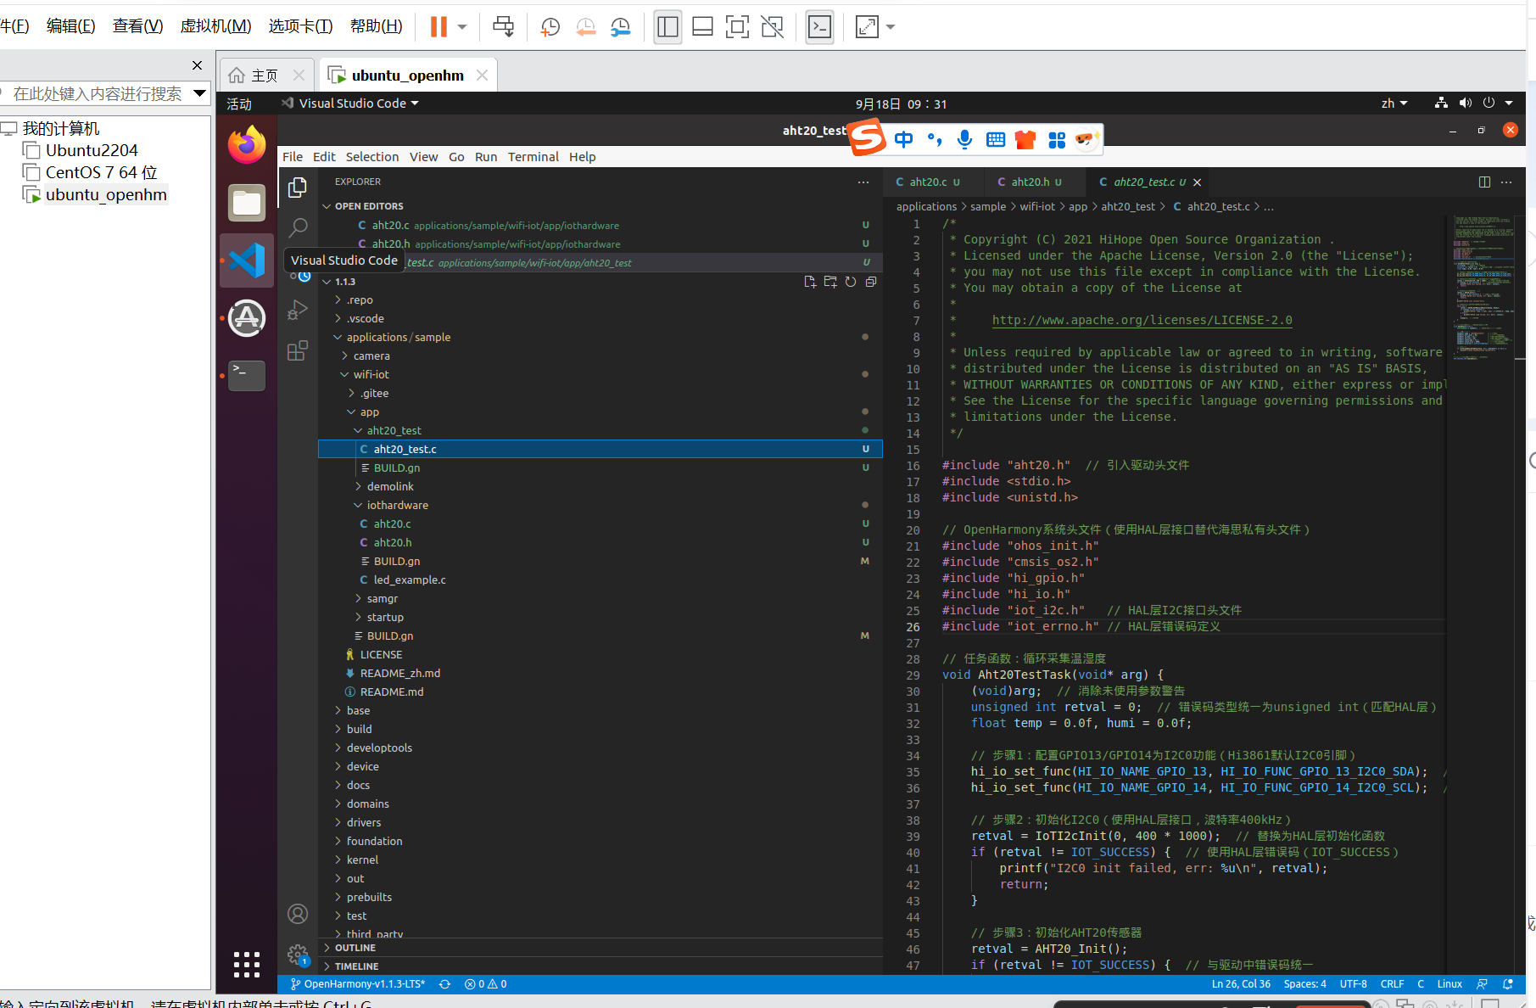Screen dimensions: 1536x1008
Task: Open the Terminal menu
Action: [533, 157]
